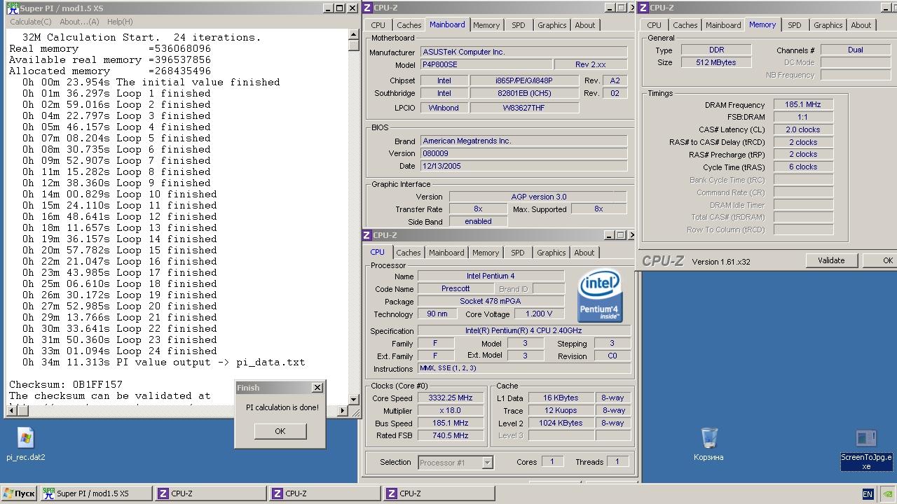Screen dimensions: 897x504
Task: Activate the first CPU-Z taskbar button
Action: (x=210, y=493)
